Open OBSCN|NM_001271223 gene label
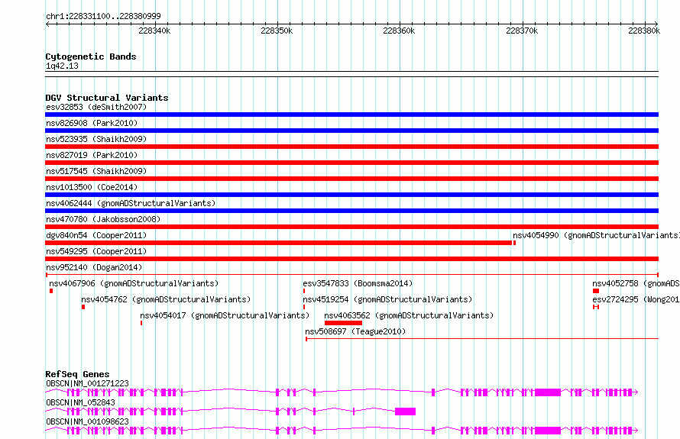This screenshot has height=439, width=680. point(87,383)
